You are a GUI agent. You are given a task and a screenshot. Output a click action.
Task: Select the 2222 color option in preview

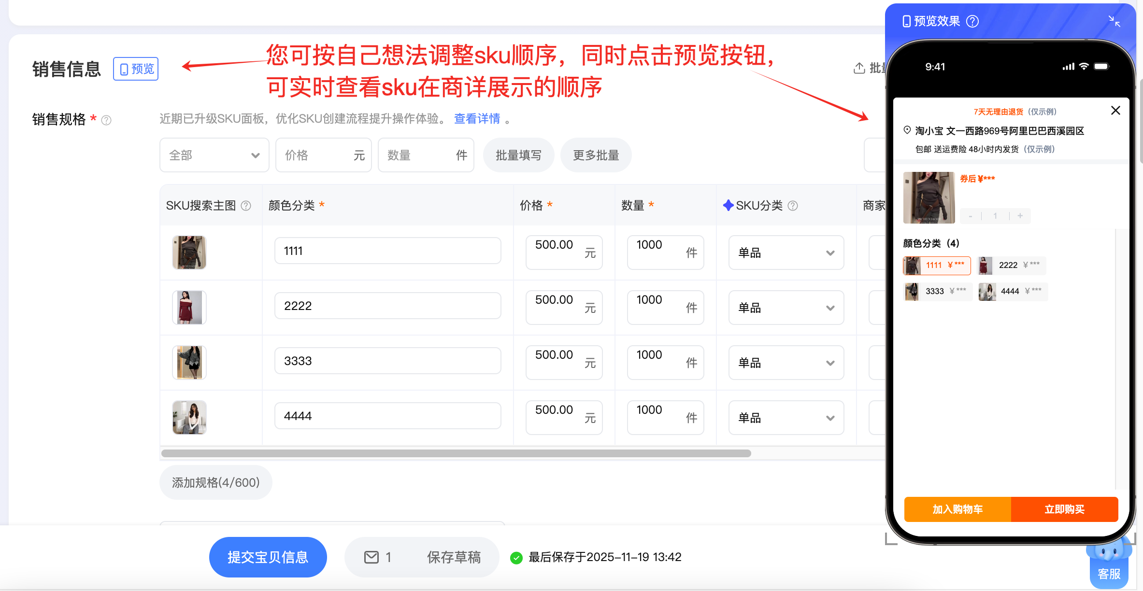click(x=1012, y=265)
